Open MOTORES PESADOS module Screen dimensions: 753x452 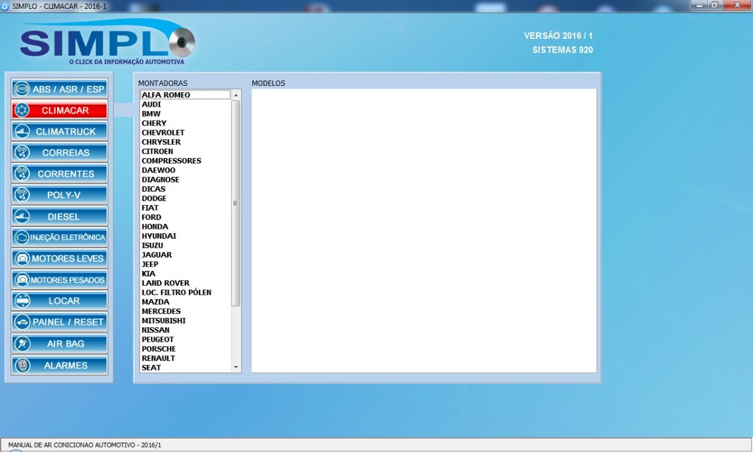tap(60, 280)
